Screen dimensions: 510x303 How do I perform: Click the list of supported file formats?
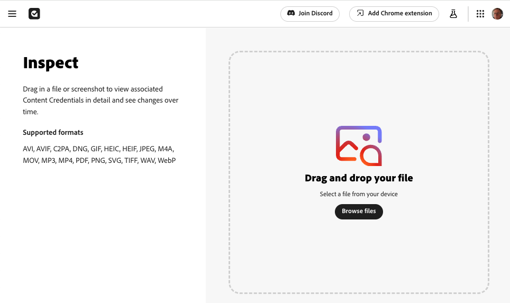pyautogui.click(x=99, y=154)
